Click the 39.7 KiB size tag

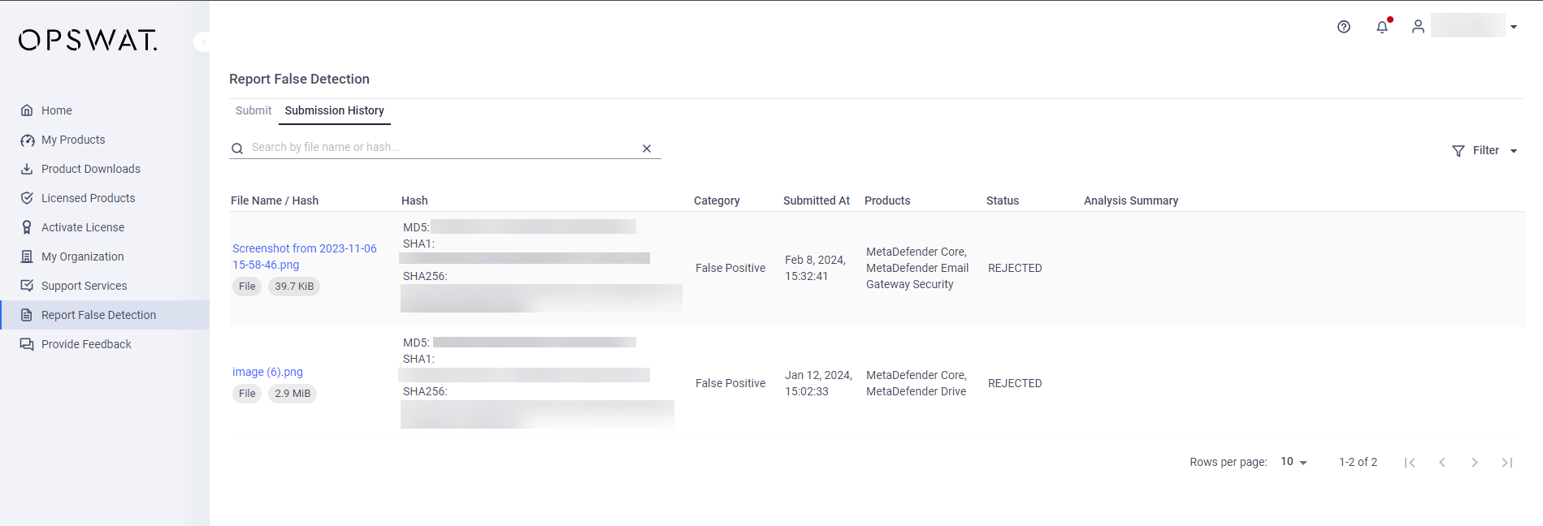294,287
